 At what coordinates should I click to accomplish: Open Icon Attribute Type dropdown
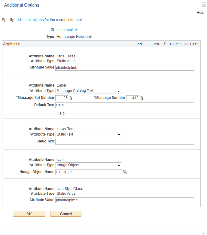click(x=88, y=165)
